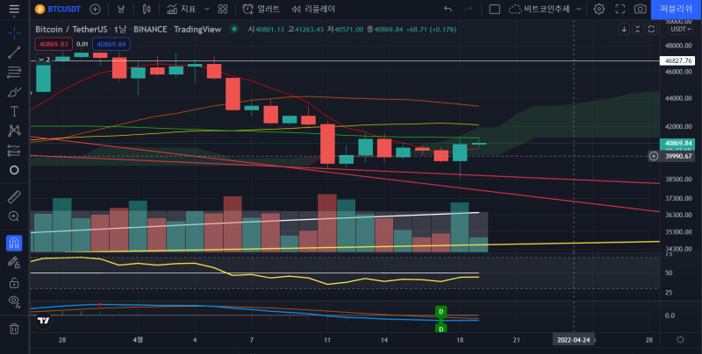Click the current price label 40869.84
Viewport: 702px width, 354px height.
(x=677, y=144)
